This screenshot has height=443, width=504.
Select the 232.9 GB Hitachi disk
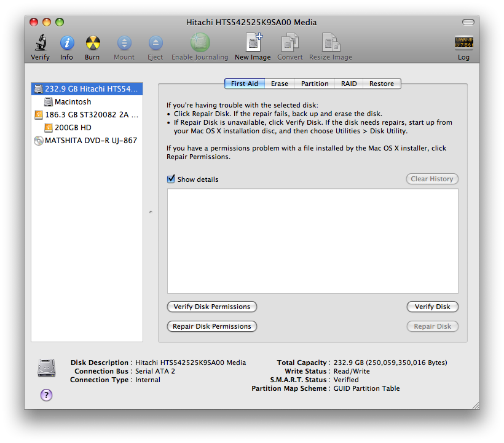tap(87, 89)
